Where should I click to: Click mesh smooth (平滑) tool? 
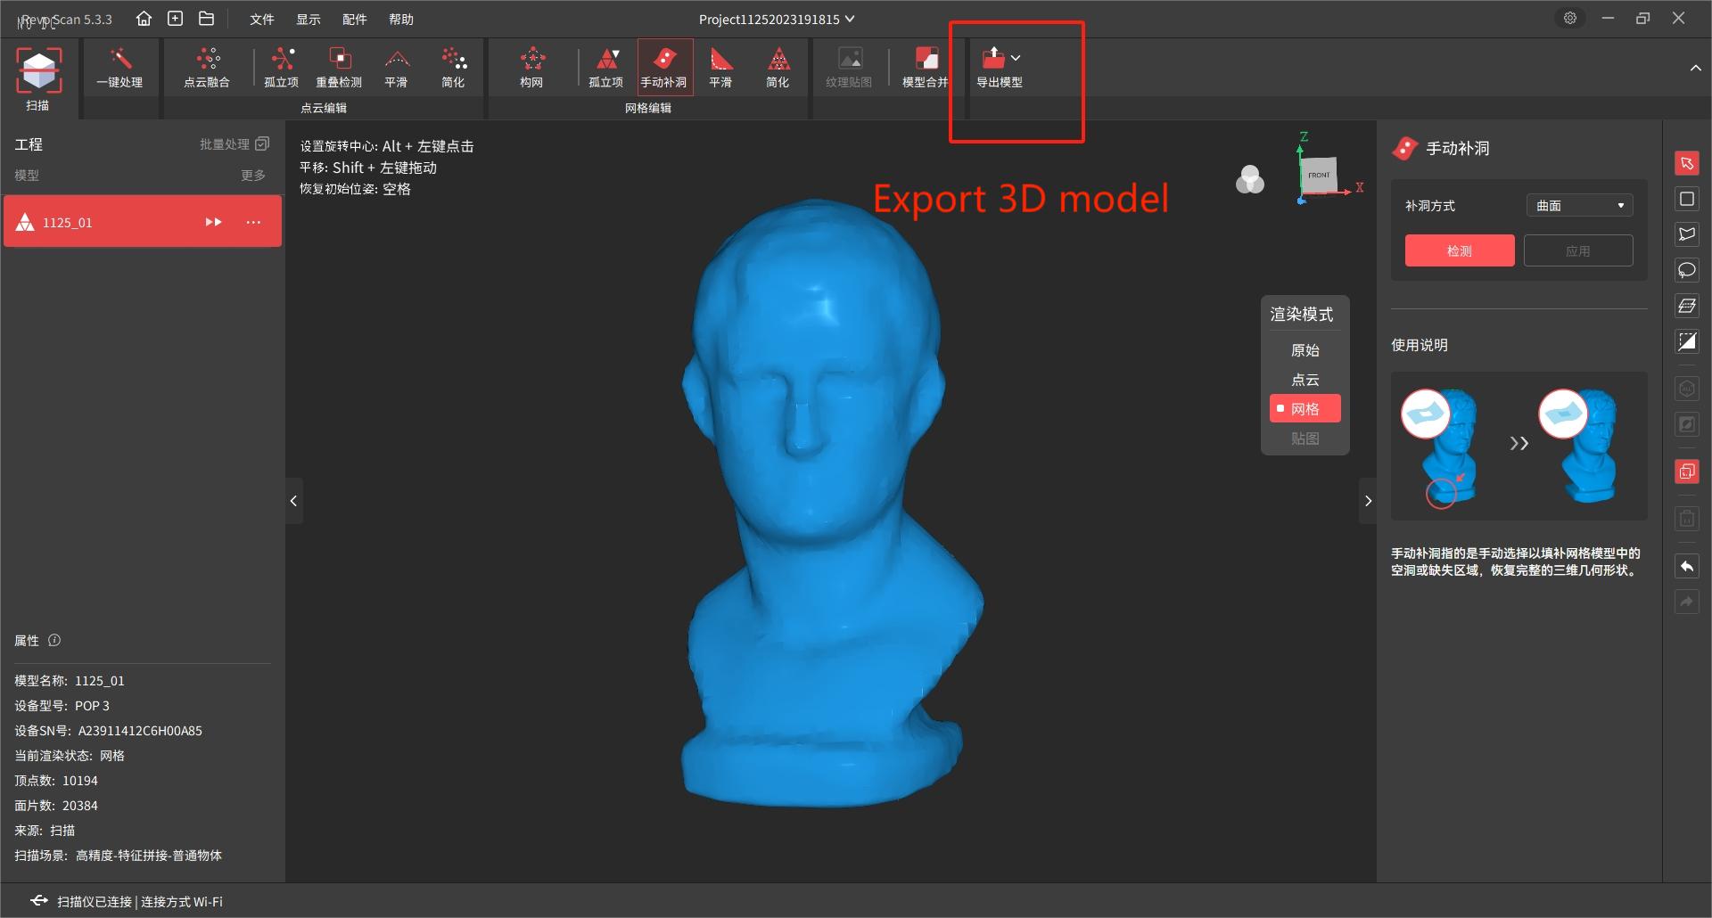tap(720, 69)
